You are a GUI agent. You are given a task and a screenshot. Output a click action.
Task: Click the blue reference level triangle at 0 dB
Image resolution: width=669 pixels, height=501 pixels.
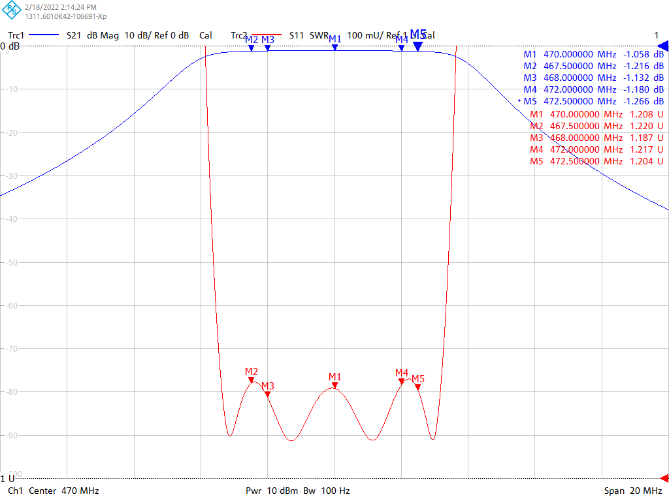click(x=663, y=46)
